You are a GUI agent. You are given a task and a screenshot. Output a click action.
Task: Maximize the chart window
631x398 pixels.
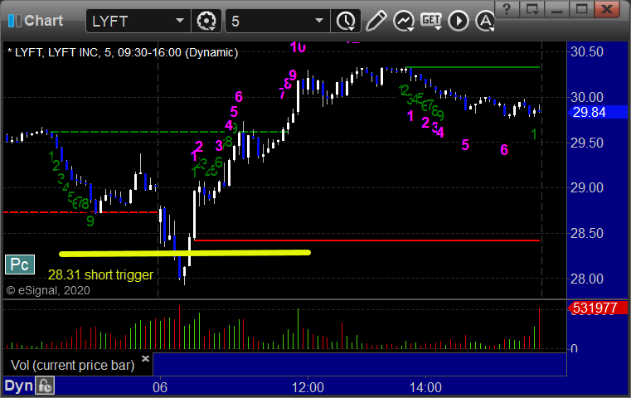coord(581,9)
